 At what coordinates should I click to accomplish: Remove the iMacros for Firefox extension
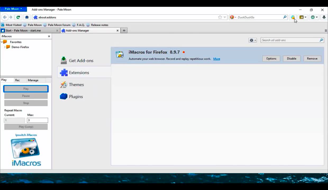coord(312,59)
